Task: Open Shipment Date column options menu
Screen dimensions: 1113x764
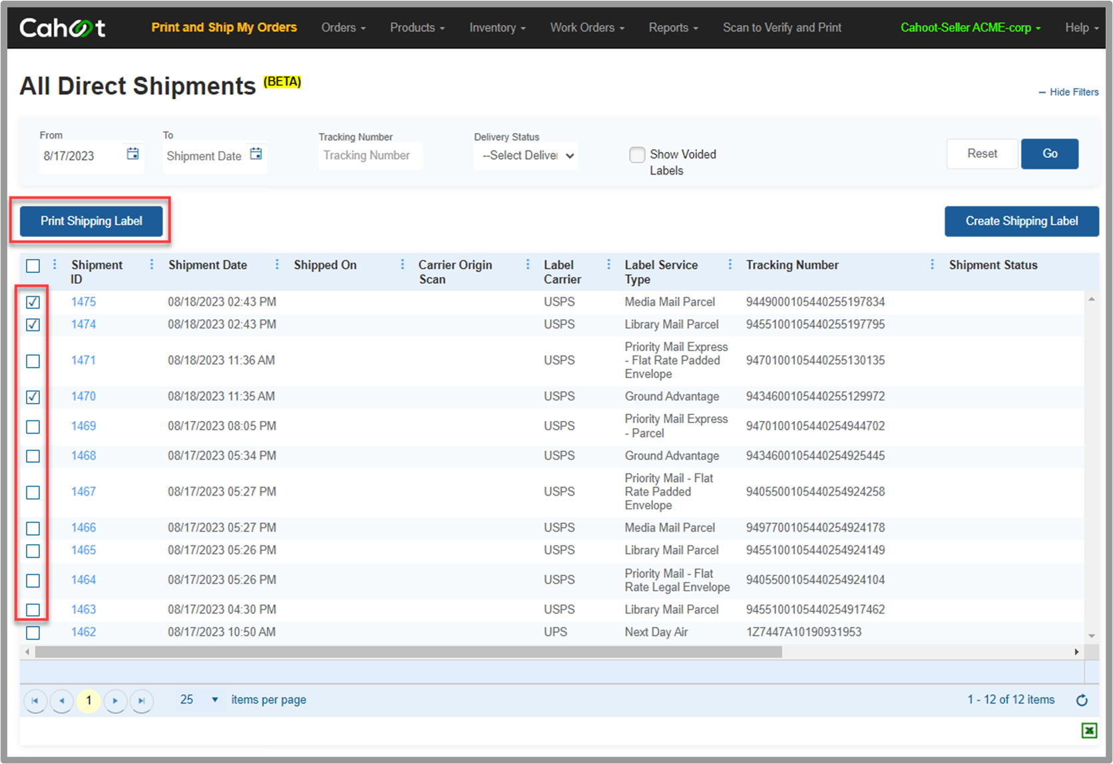Action: coord(277,264)
